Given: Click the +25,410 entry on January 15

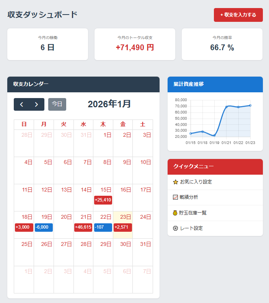Looking at the screenshot, I should coord(103,200).
